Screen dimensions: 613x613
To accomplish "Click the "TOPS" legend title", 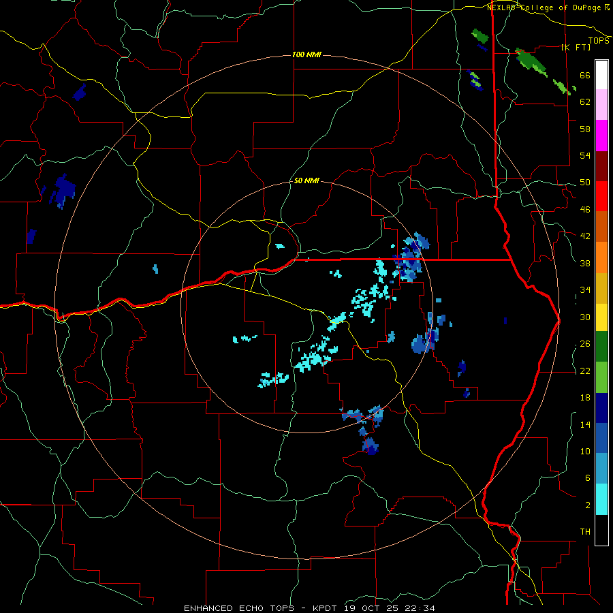I will [x=599, y=40].
